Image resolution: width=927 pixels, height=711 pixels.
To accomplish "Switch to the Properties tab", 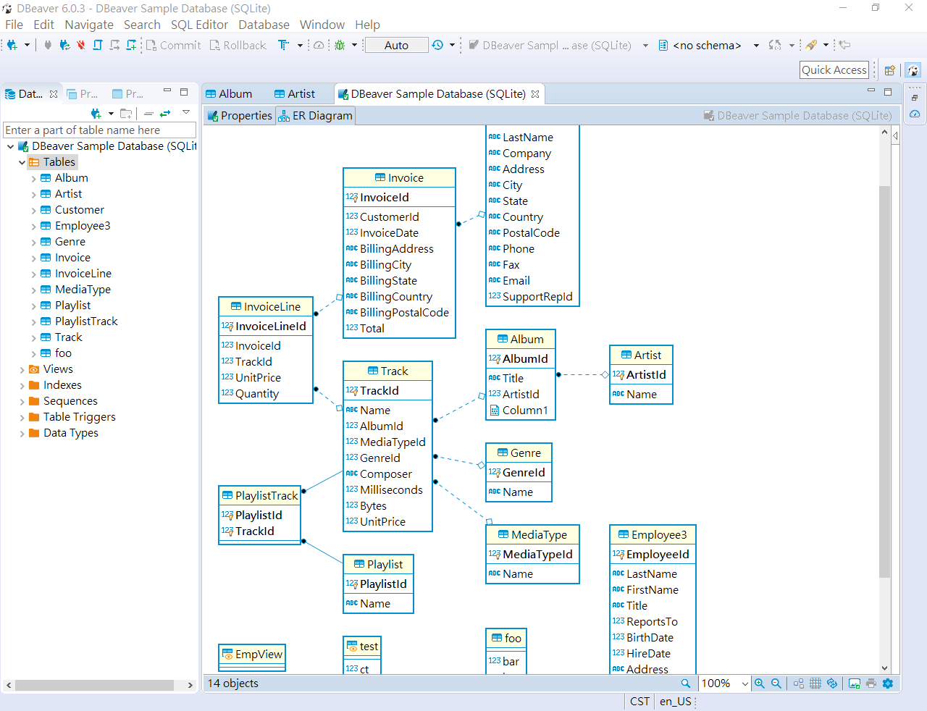I will (240, 116).
